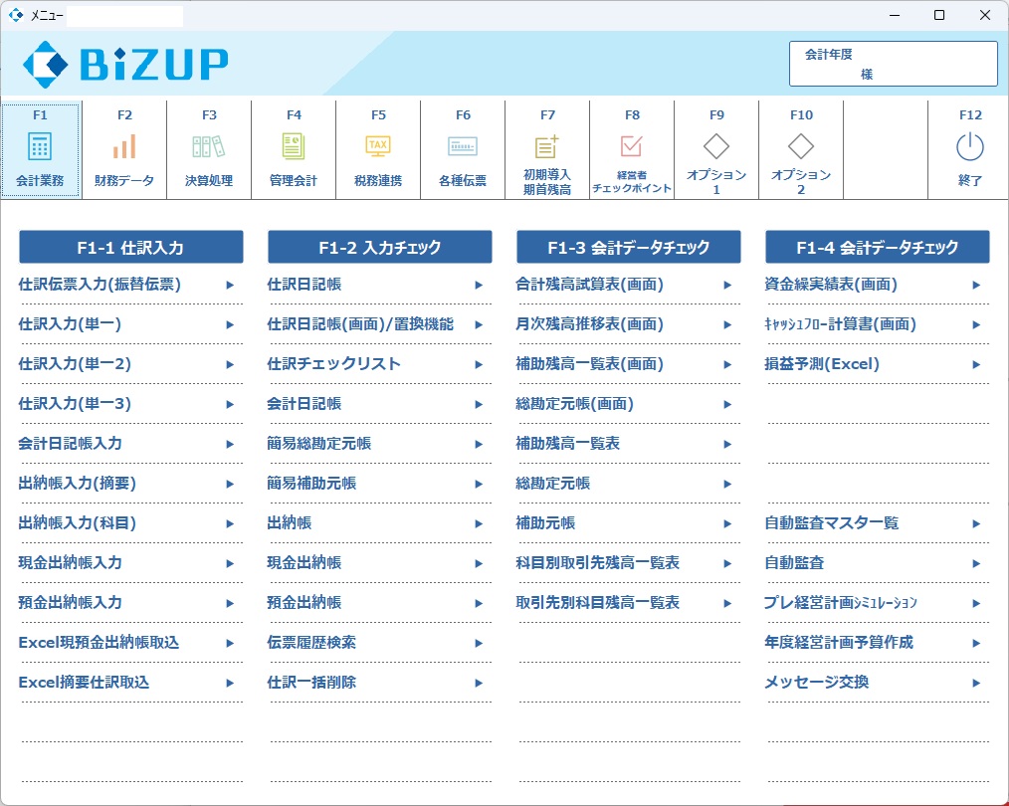The height and width of the screenshot is (806, 1009).
Task: Open 総勘定元帳 without 画面 suffix
Action: [553, 483]
